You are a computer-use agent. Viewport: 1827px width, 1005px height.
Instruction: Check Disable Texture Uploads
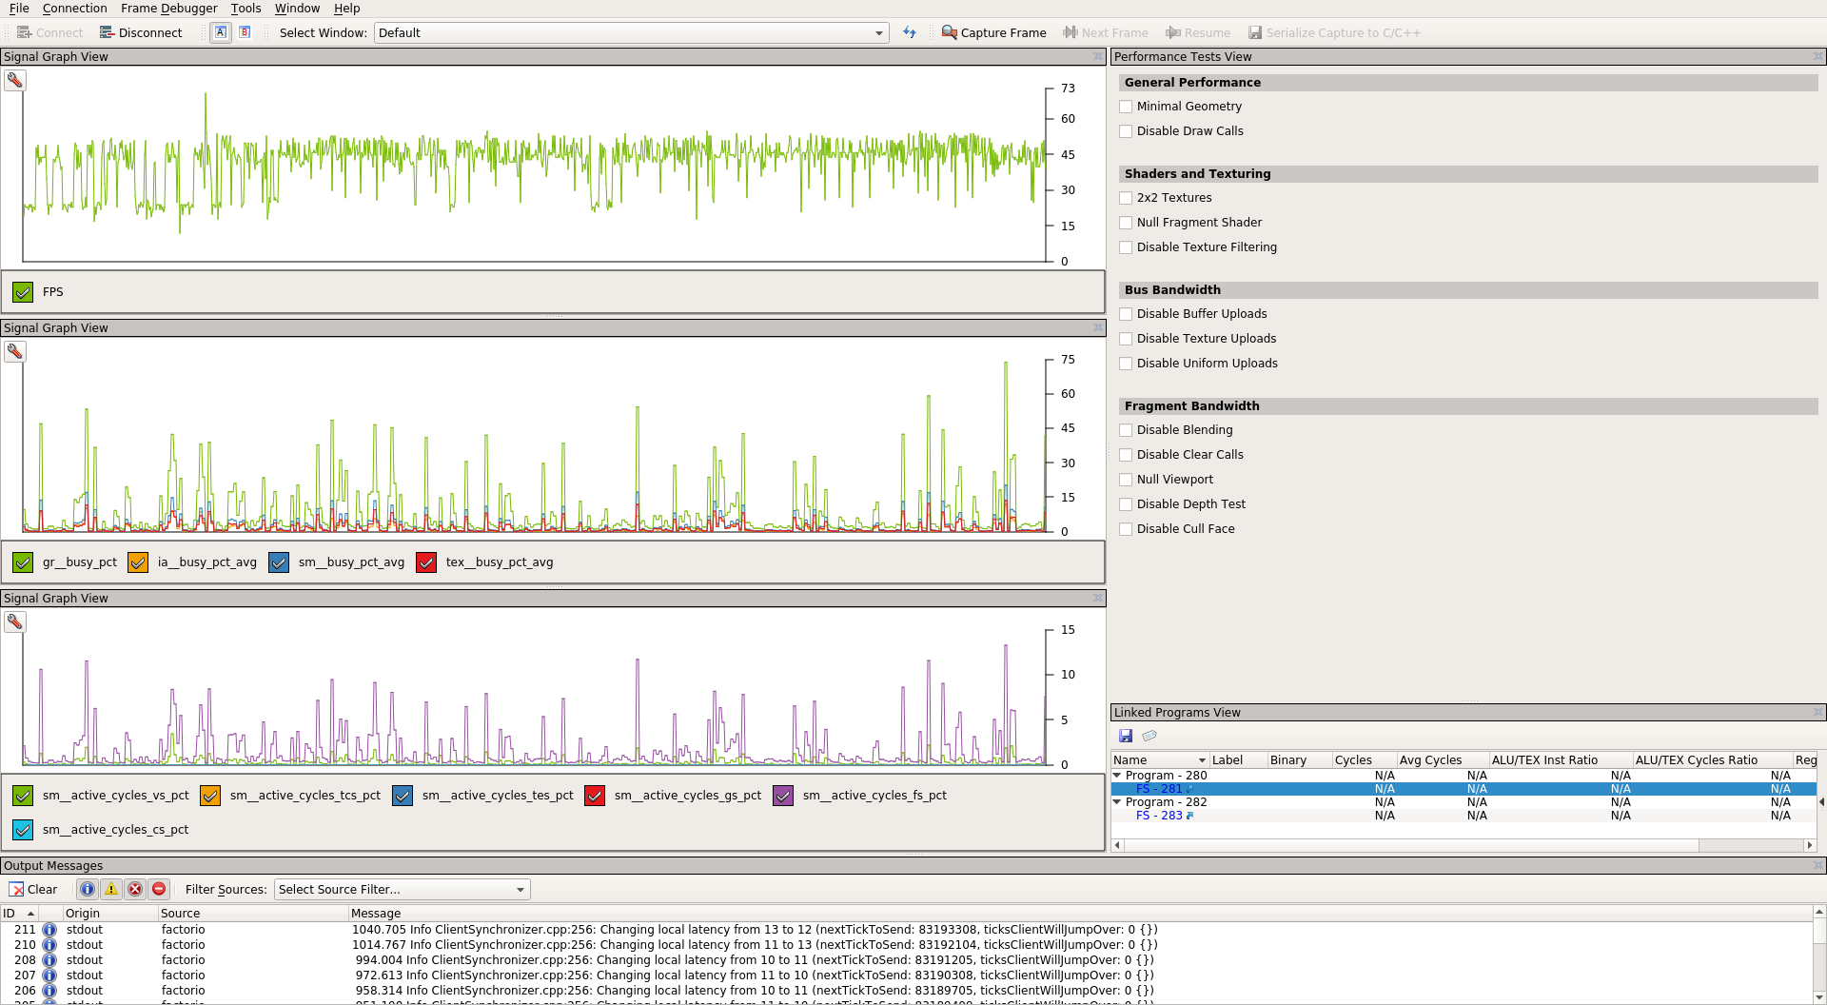pyautogui.click(x=1126, y=339)
